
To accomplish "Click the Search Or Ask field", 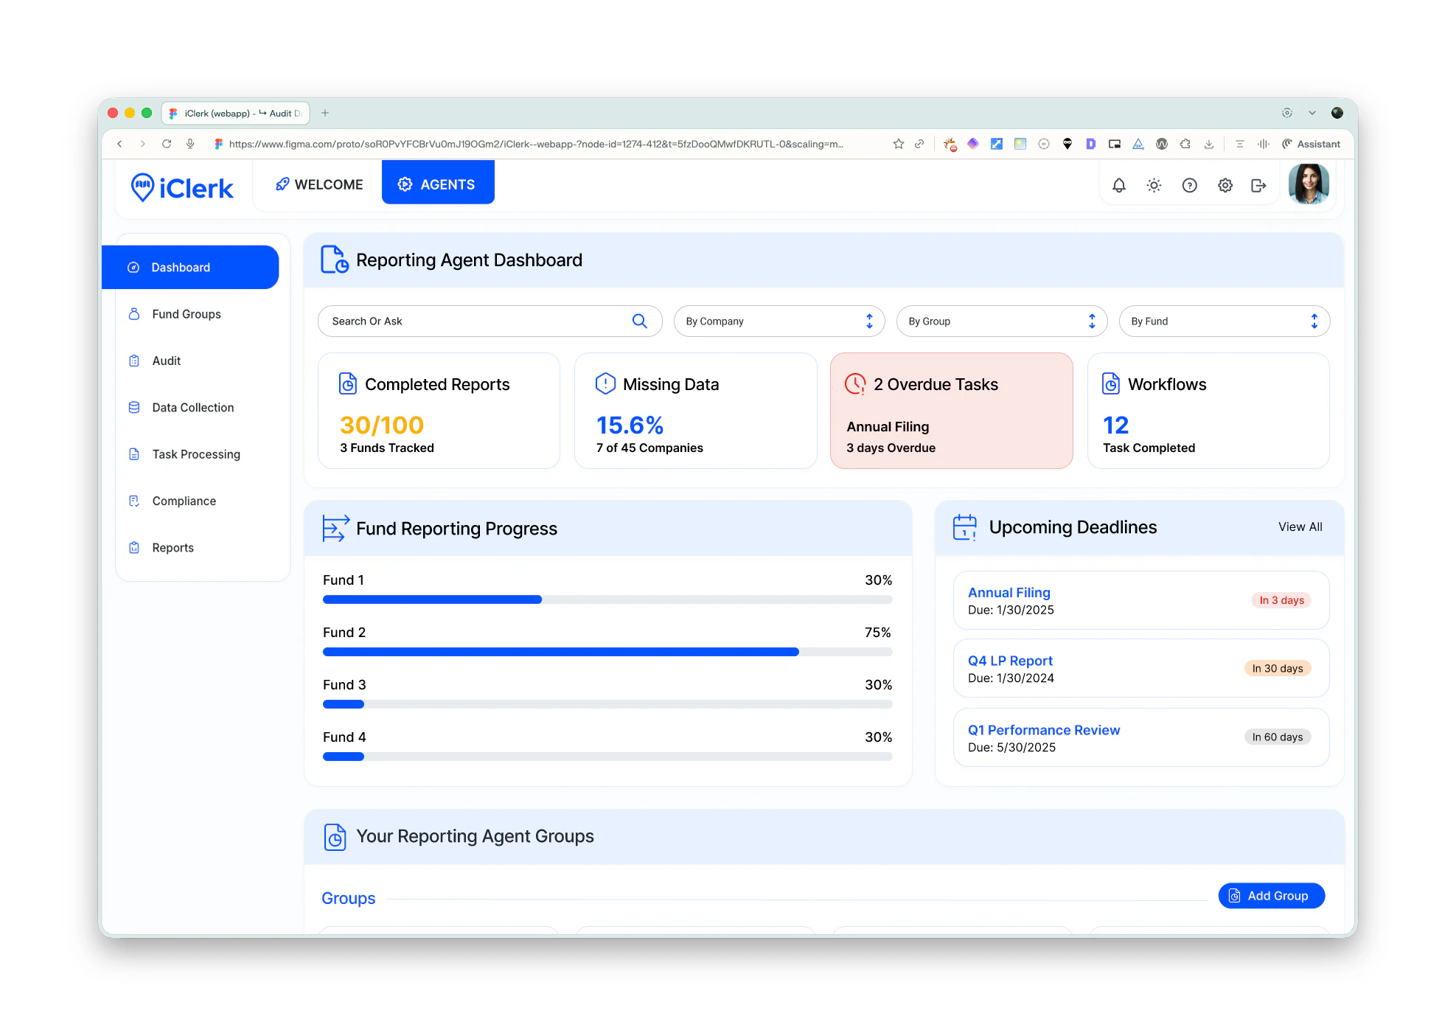I will [x=490, y=321].
